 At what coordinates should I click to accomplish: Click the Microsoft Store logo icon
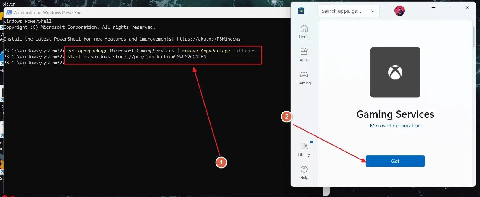point(301,11)
